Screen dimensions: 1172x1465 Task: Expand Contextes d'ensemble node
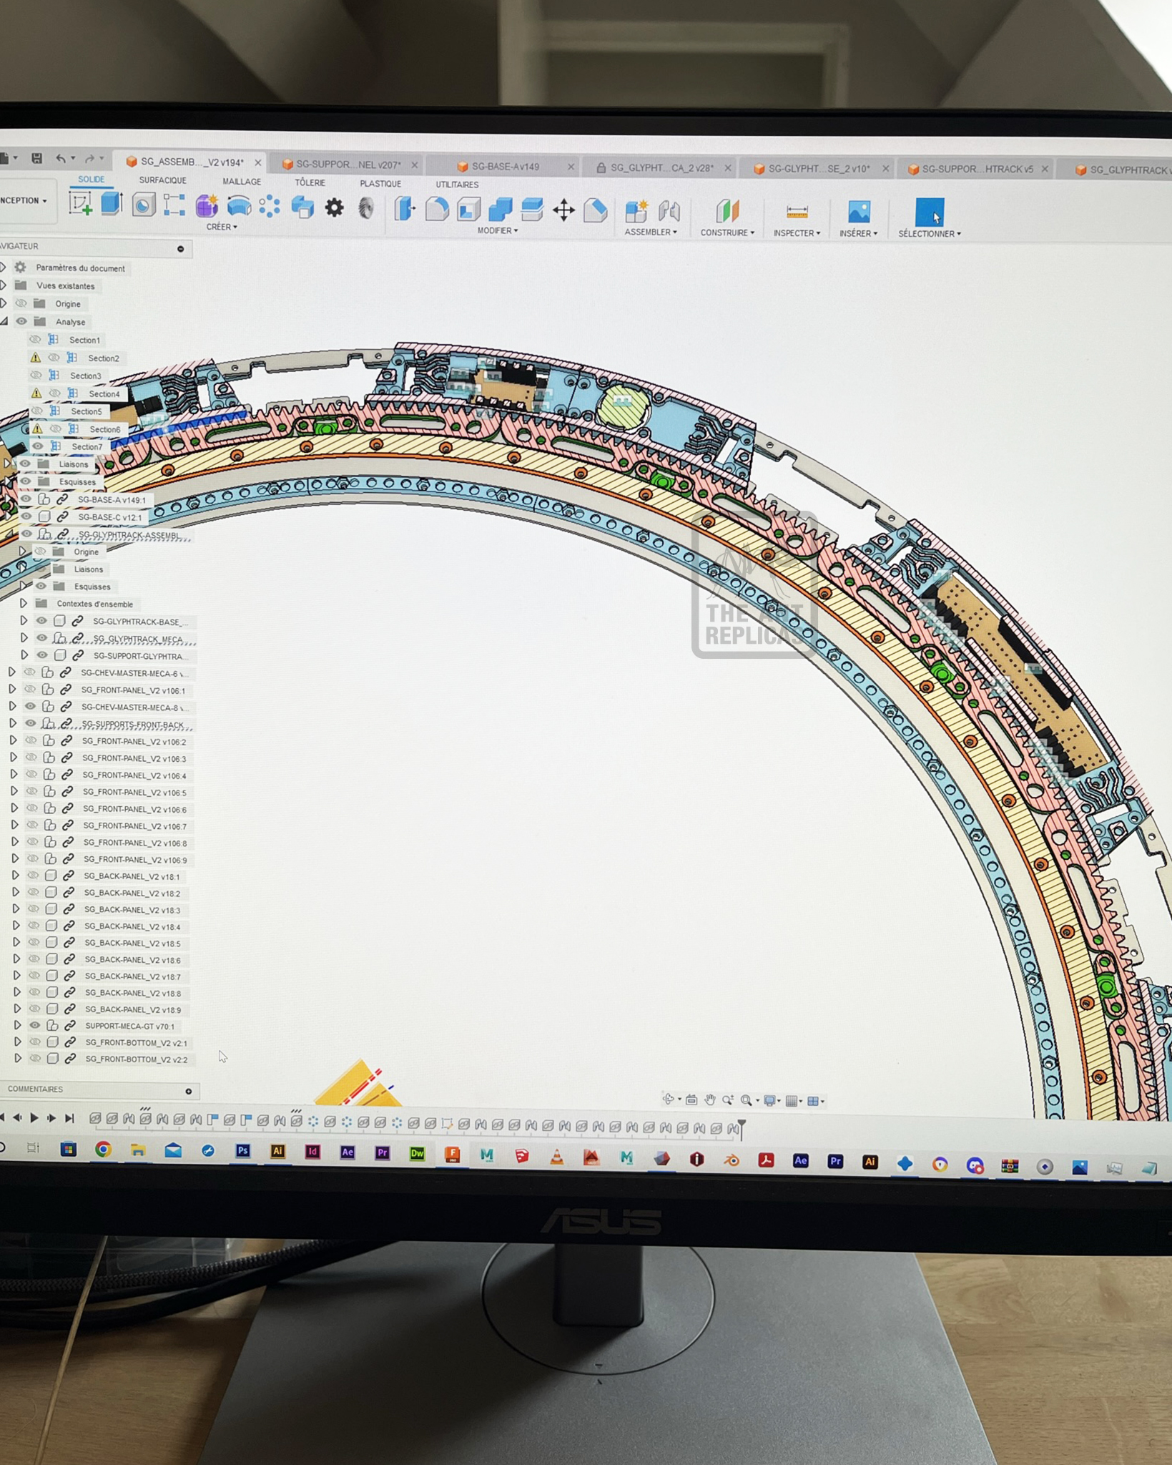click(x=24, y=603)
